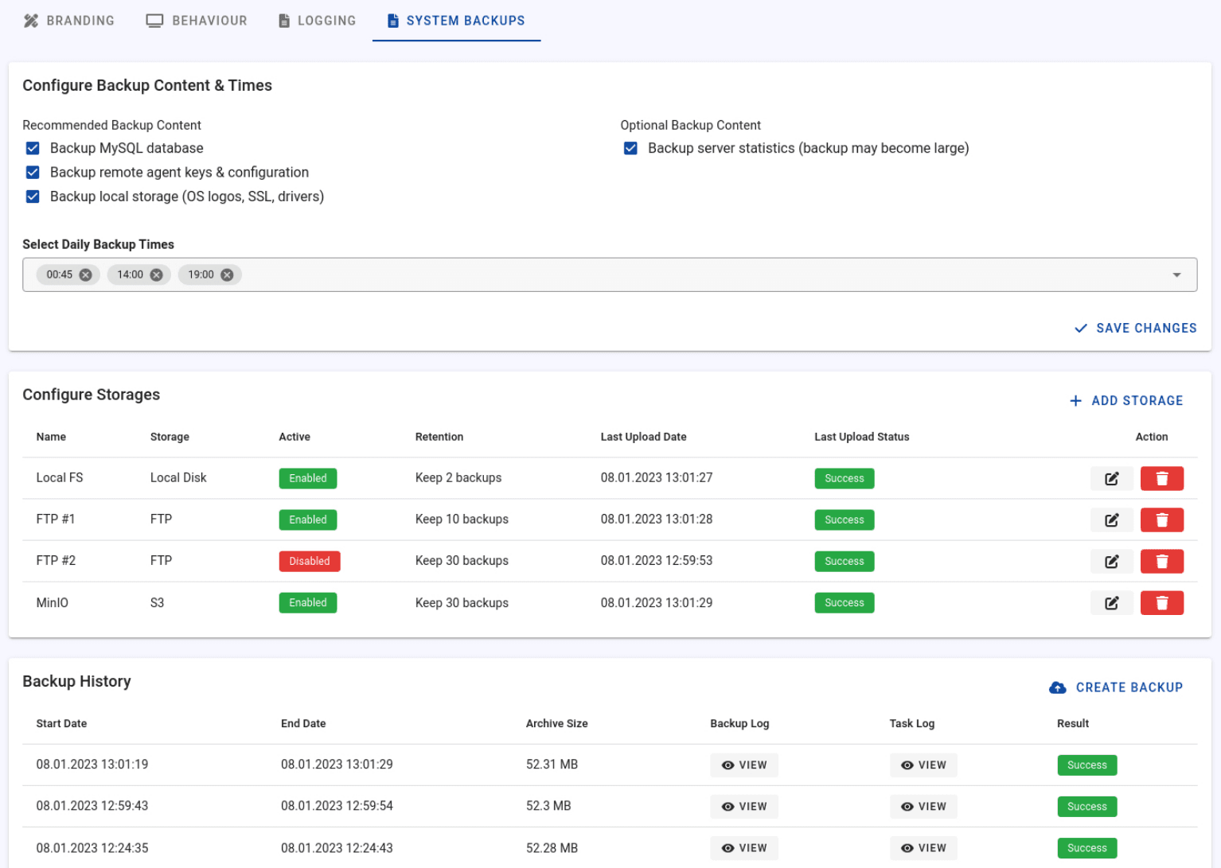Viewport: 1221px width, 868px height.
Task: View task log for 13:01:19 backup
Action: pyautogui.click(x=923, y=765)
